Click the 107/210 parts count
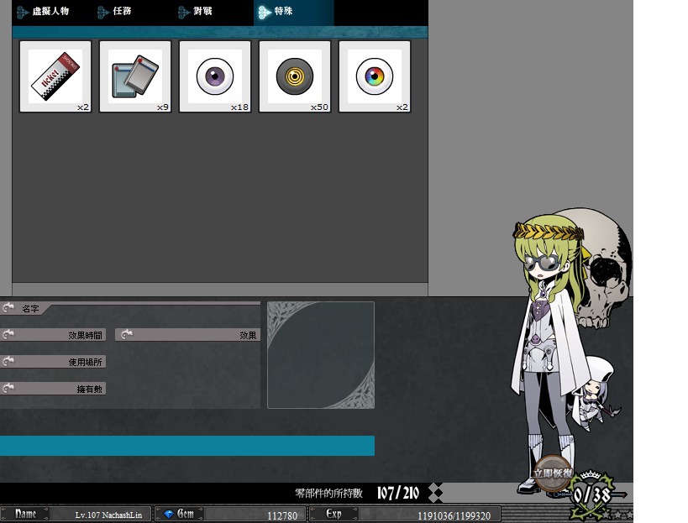 [398, 493]
